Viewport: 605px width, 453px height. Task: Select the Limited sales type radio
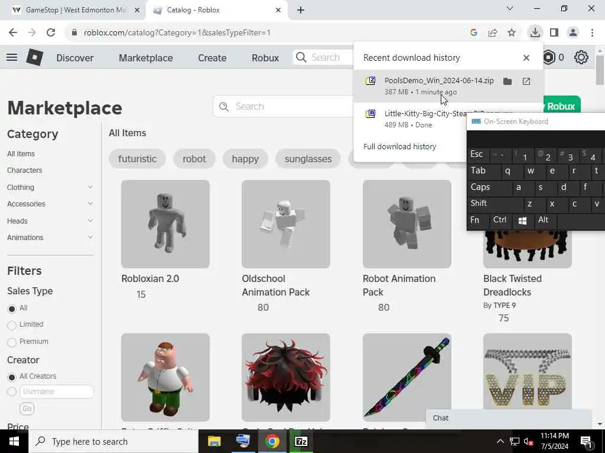[x=12, y=325]
